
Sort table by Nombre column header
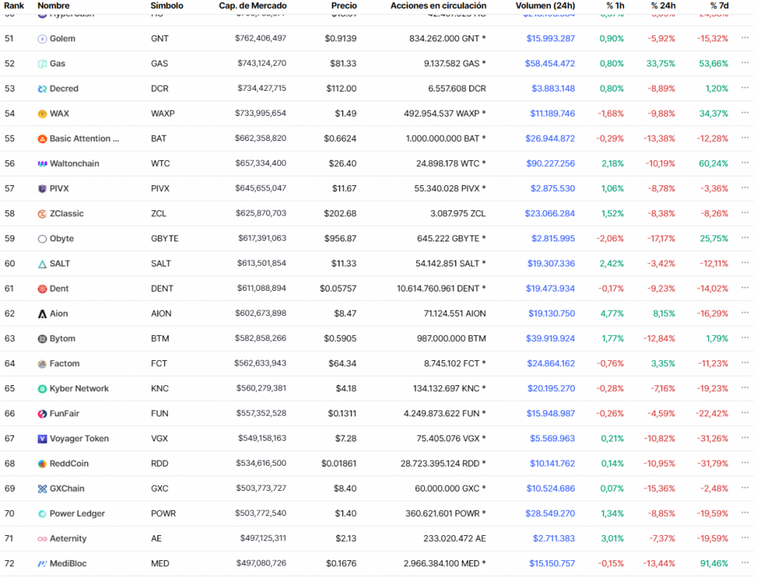tap(53, 6)
